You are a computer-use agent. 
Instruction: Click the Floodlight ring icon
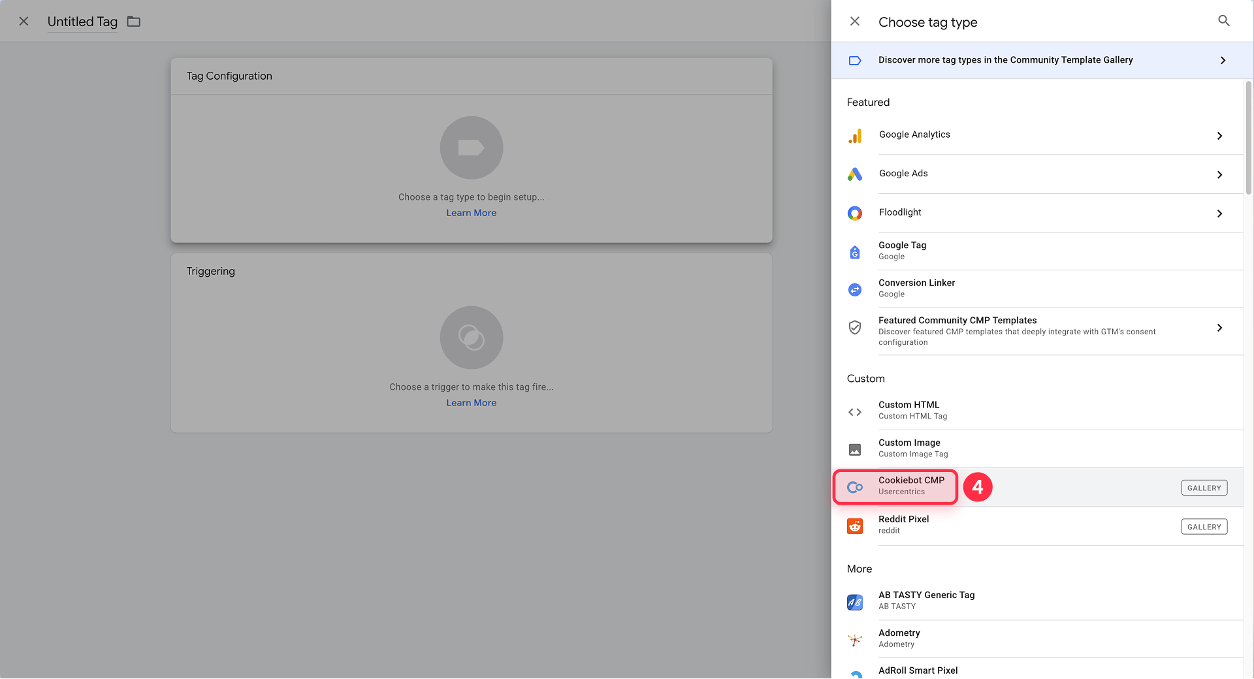(x=855, y=213)
